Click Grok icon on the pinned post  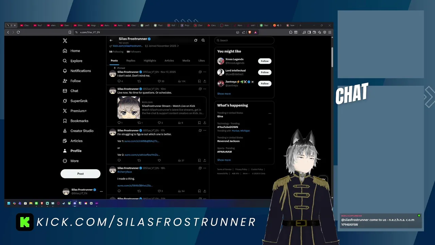[x=200, y=72]
